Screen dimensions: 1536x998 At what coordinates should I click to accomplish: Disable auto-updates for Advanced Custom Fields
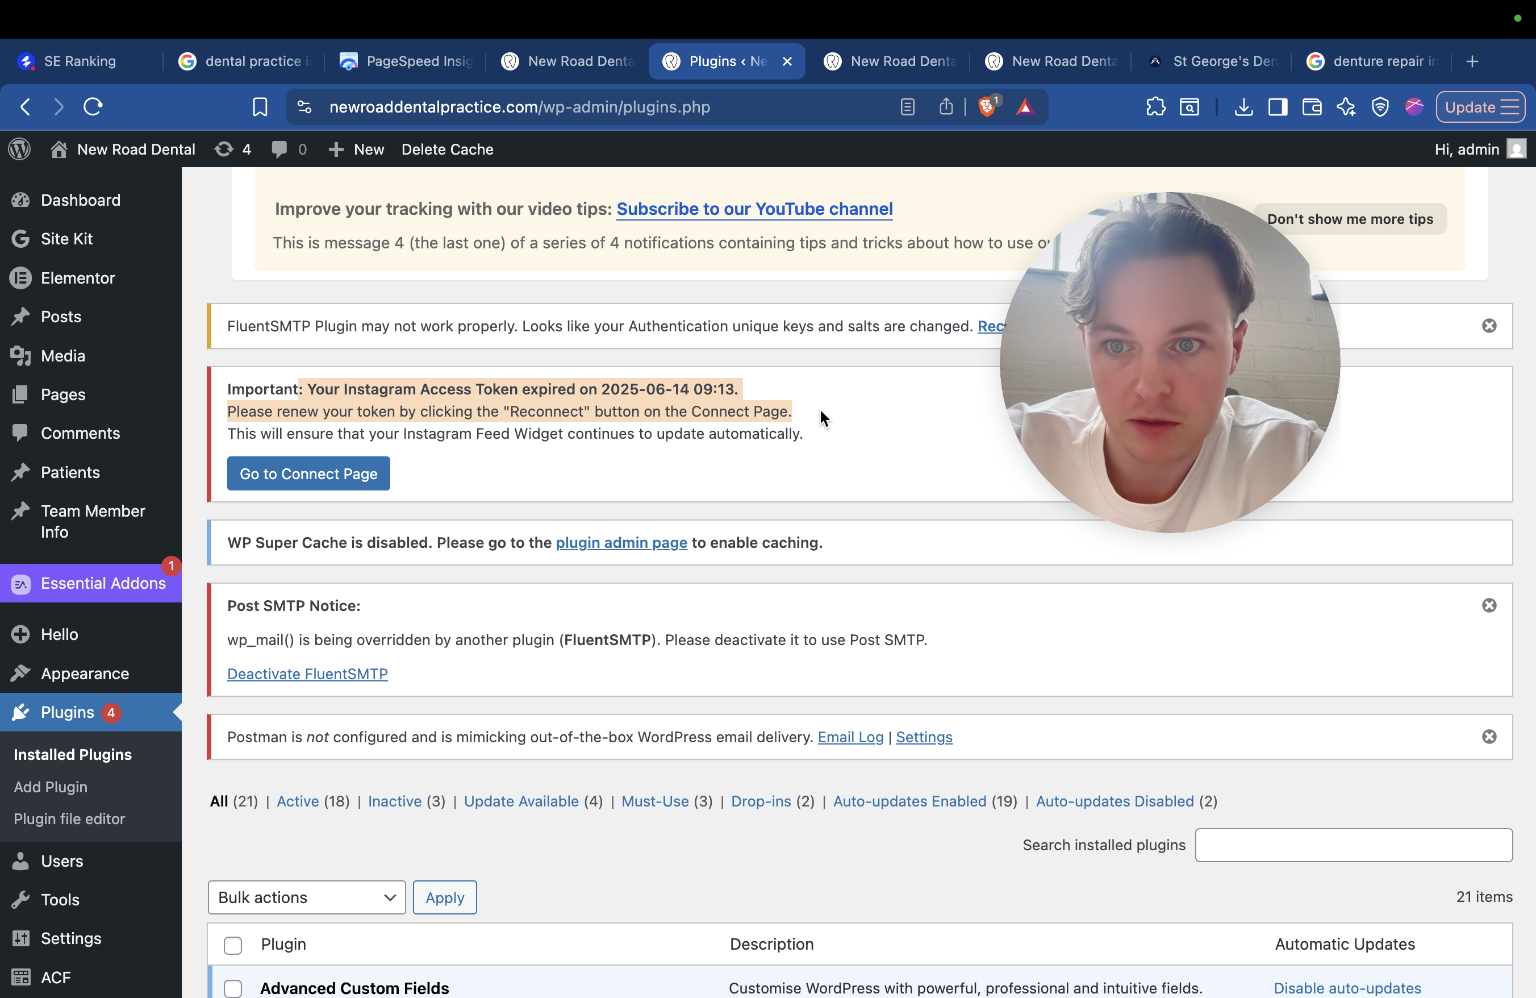point(1347,988)
